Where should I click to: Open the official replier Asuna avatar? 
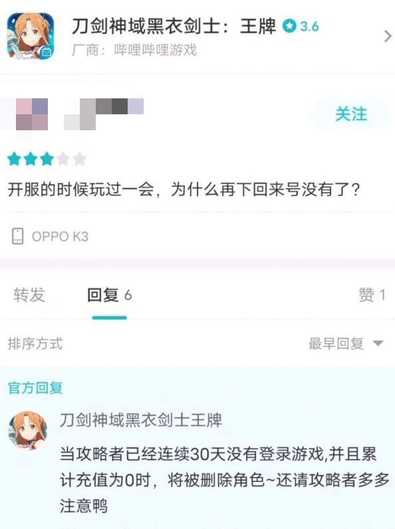click(x=28, y=431)
